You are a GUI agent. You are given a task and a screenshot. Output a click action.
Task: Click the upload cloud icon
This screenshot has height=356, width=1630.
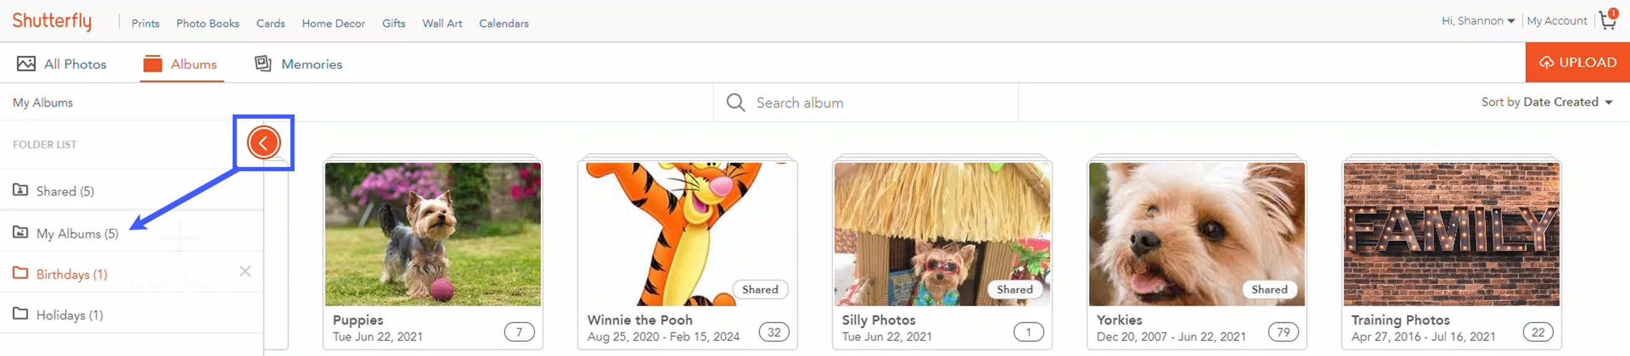(1547, 62)
